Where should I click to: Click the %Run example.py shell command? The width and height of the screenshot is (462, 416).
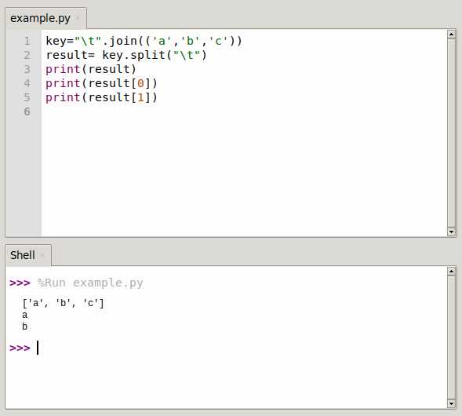click(90, 283)
